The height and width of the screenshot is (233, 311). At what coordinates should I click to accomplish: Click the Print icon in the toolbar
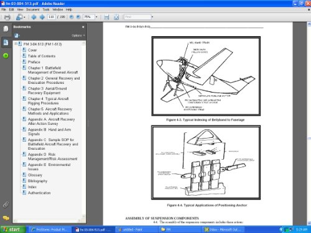(7, 17)
